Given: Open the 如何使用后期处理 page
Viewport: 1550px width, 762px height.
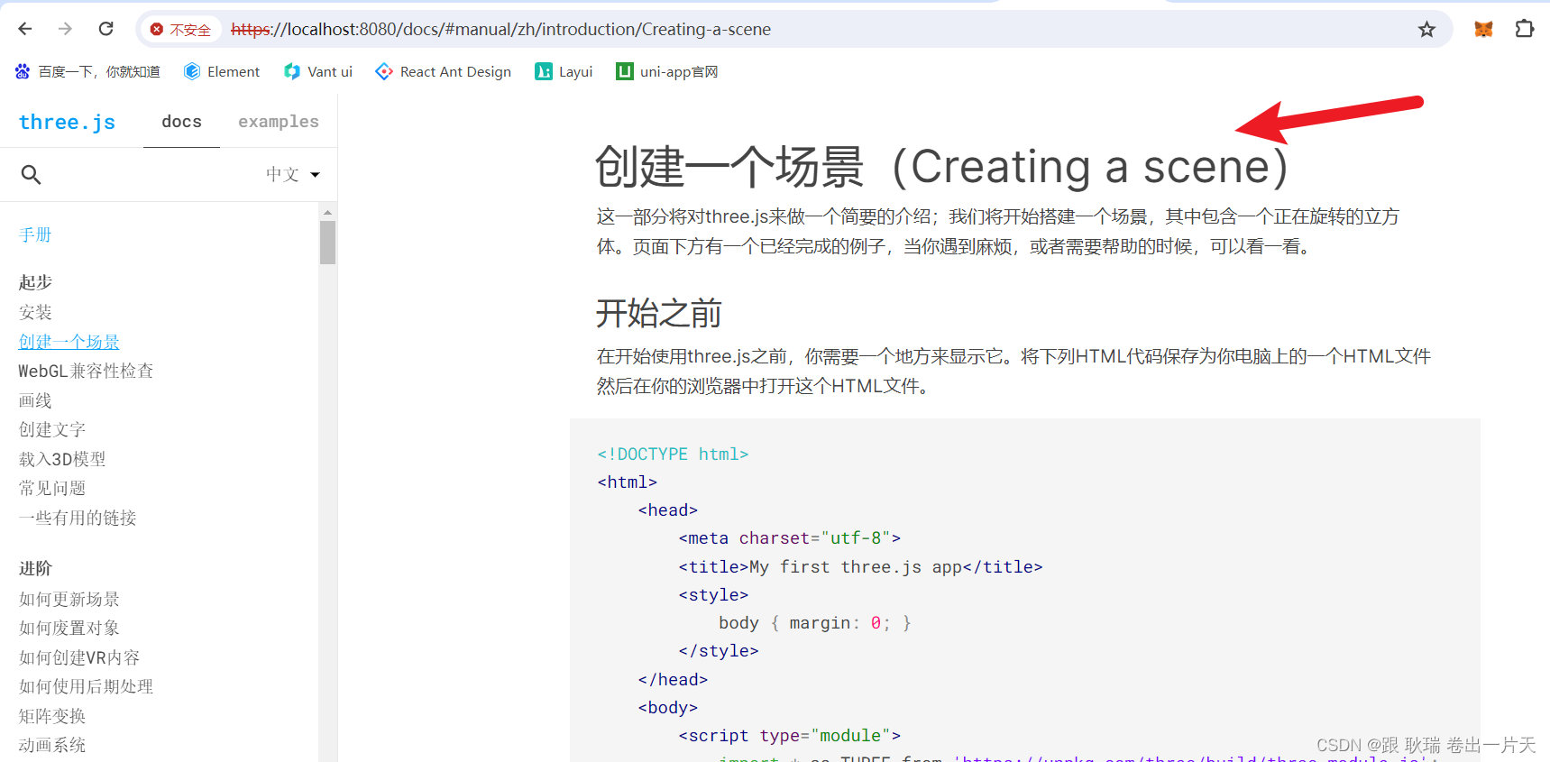Looking at the screenshot, I should pyautogui.click(x=86, y=686).
